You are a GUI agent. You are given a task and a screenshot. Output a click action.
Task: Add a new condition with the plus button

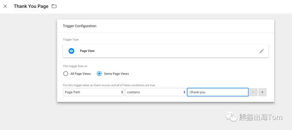point(262,92)
